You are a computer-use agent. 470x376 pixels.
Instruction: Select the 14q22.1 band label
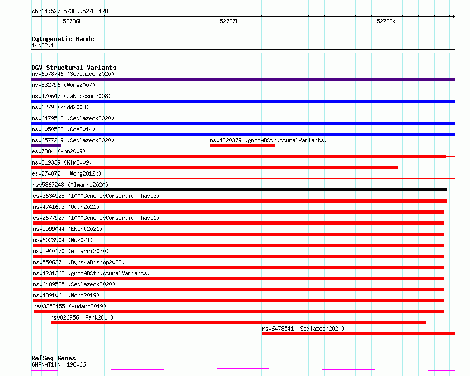coord(43,45)
